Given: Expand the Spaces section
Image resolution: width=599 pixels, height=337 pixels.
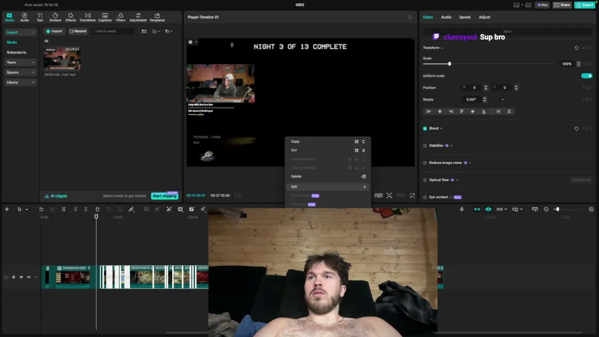Looking at the screenshot, I should 20,73.
